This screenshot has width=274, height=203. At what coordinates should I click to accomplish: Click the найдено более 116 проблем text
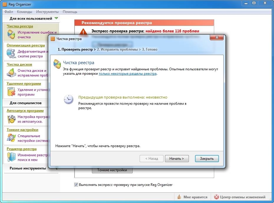point(172,31)
